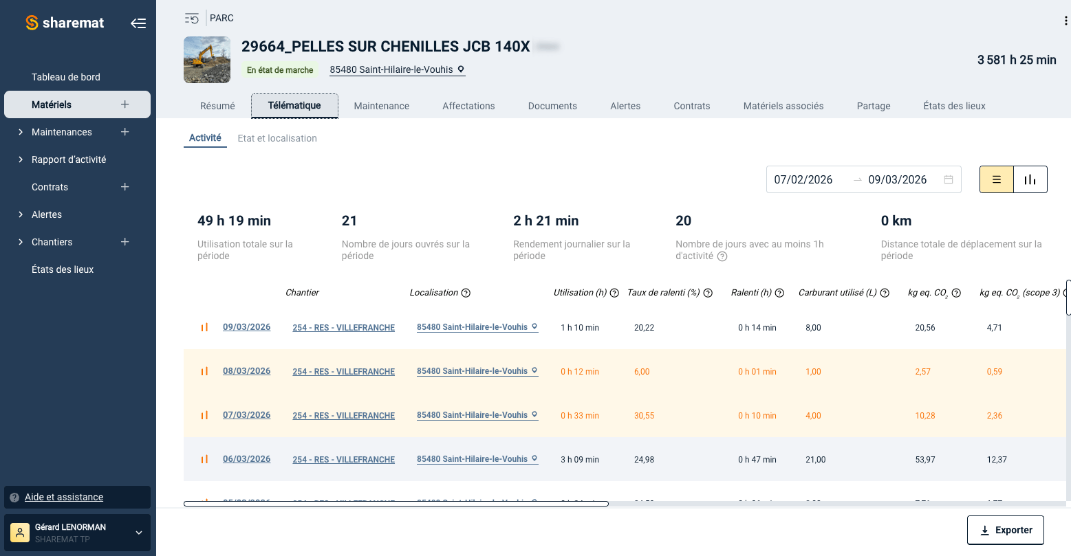Switch to the Maintenance tab
The image size is (1071, 556).
382,106
